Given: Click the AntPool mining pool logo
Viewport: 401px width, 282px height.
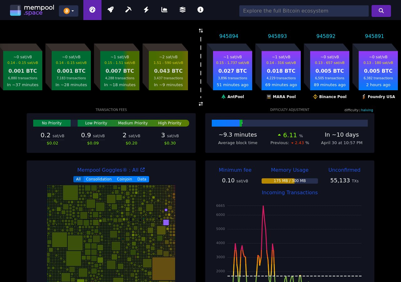Looking at the screenshot, I should [223, 97].
